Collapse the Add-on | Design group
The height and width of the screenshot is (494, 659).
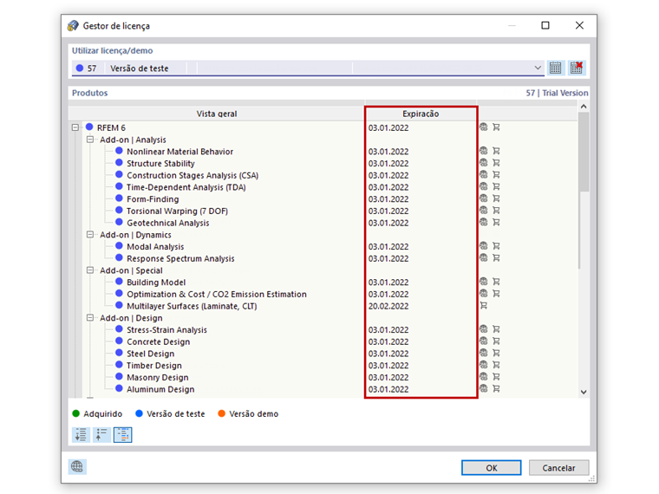pyautogui.click(x=90, y=317)
